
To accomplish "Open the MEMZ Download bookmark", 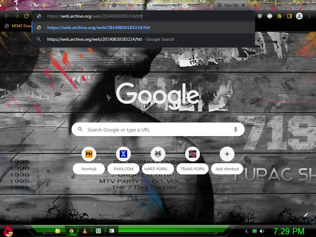I will (x=18, y=26).
